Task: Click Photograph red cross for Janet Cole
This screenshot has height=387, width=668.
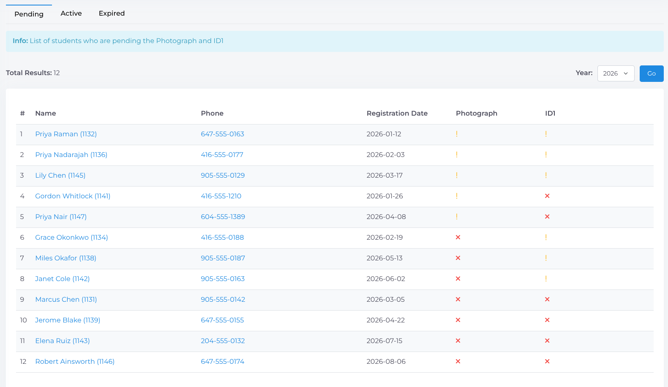Action: tap(458, 279)
